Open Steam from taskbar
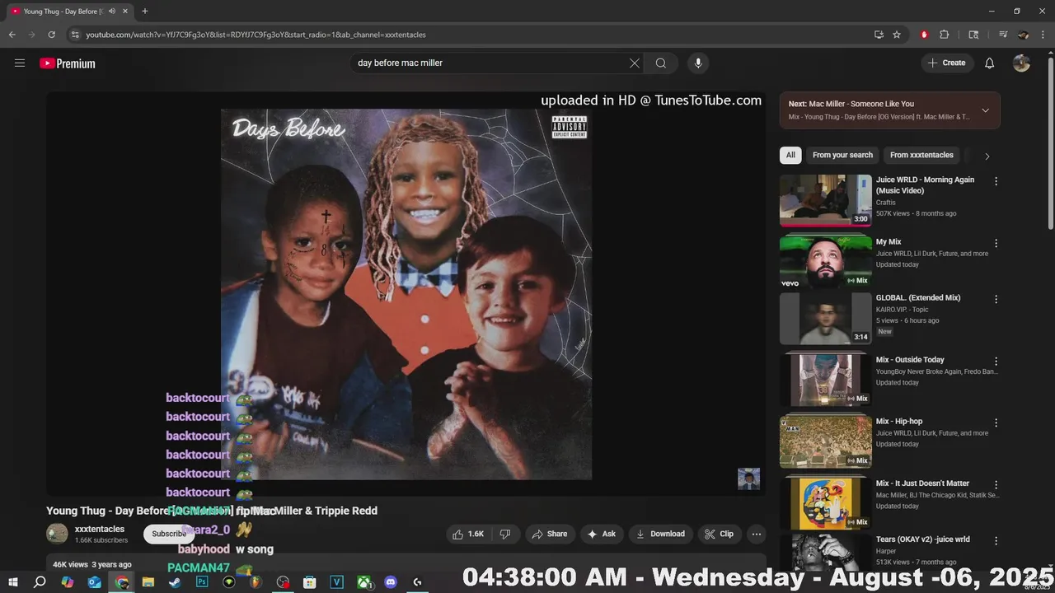Screen dimensions: 1055x593 [175, 582]
